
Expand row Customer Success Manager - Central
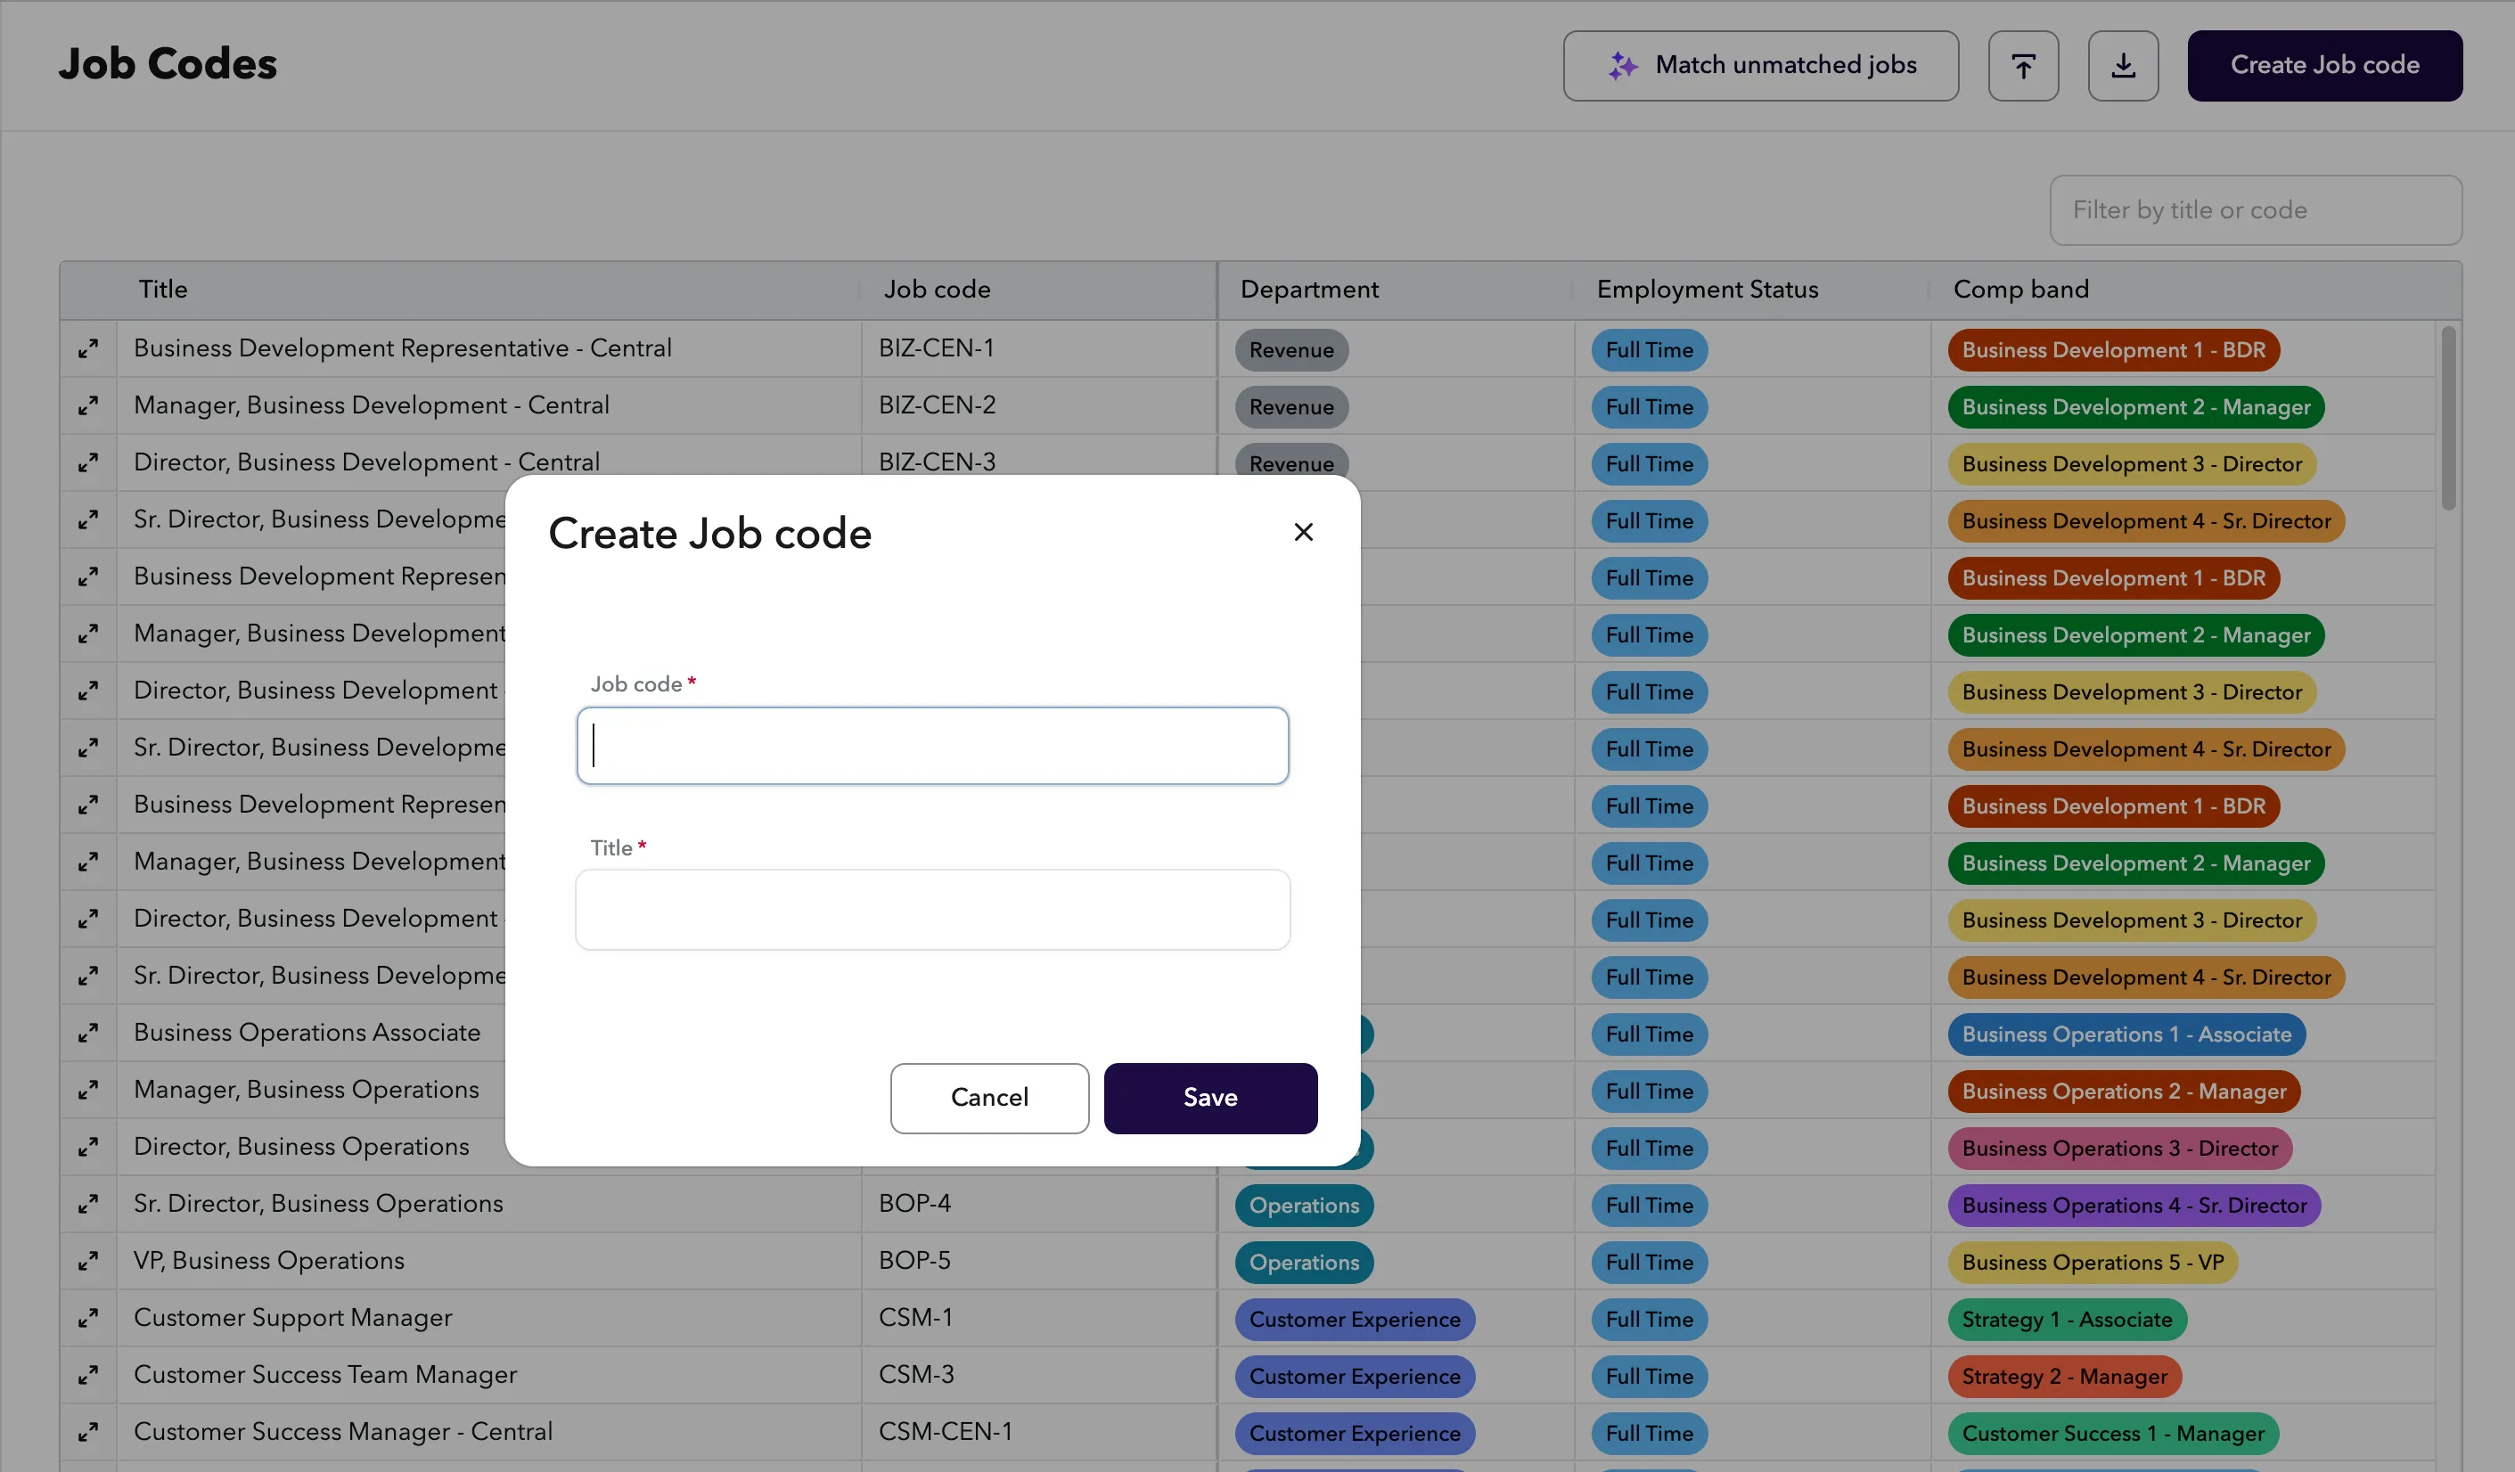(88, 1431)
